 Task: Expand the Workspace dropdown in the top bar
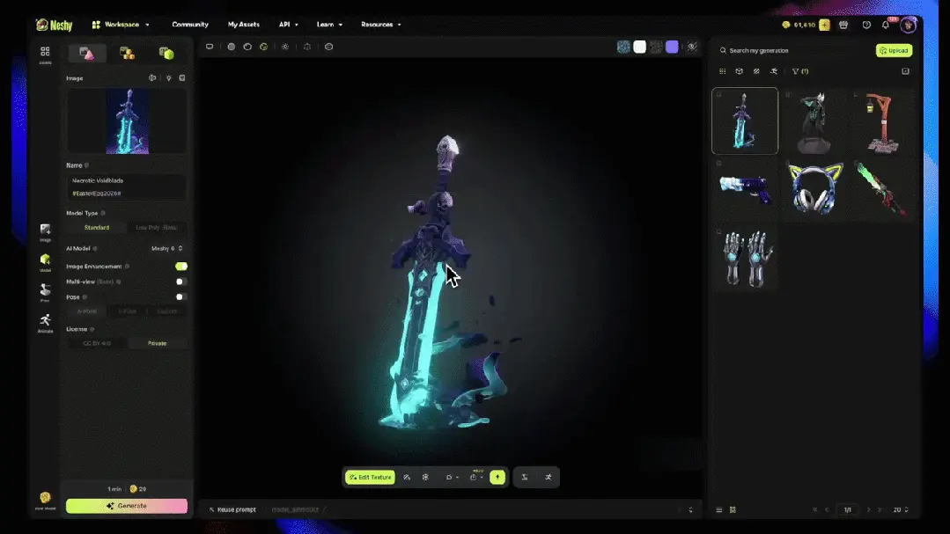123,24
